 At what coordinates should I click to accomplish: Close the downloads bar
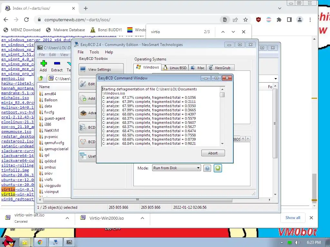point(311,218)
